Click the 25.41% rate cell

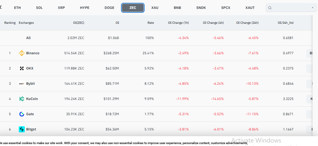point(148,53)
